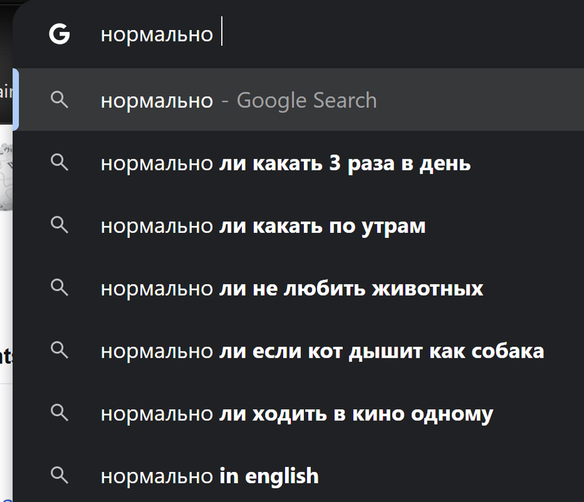
Task: Choose suggestion нормально ли какать 3 раза в день
Action: point(298,163)
